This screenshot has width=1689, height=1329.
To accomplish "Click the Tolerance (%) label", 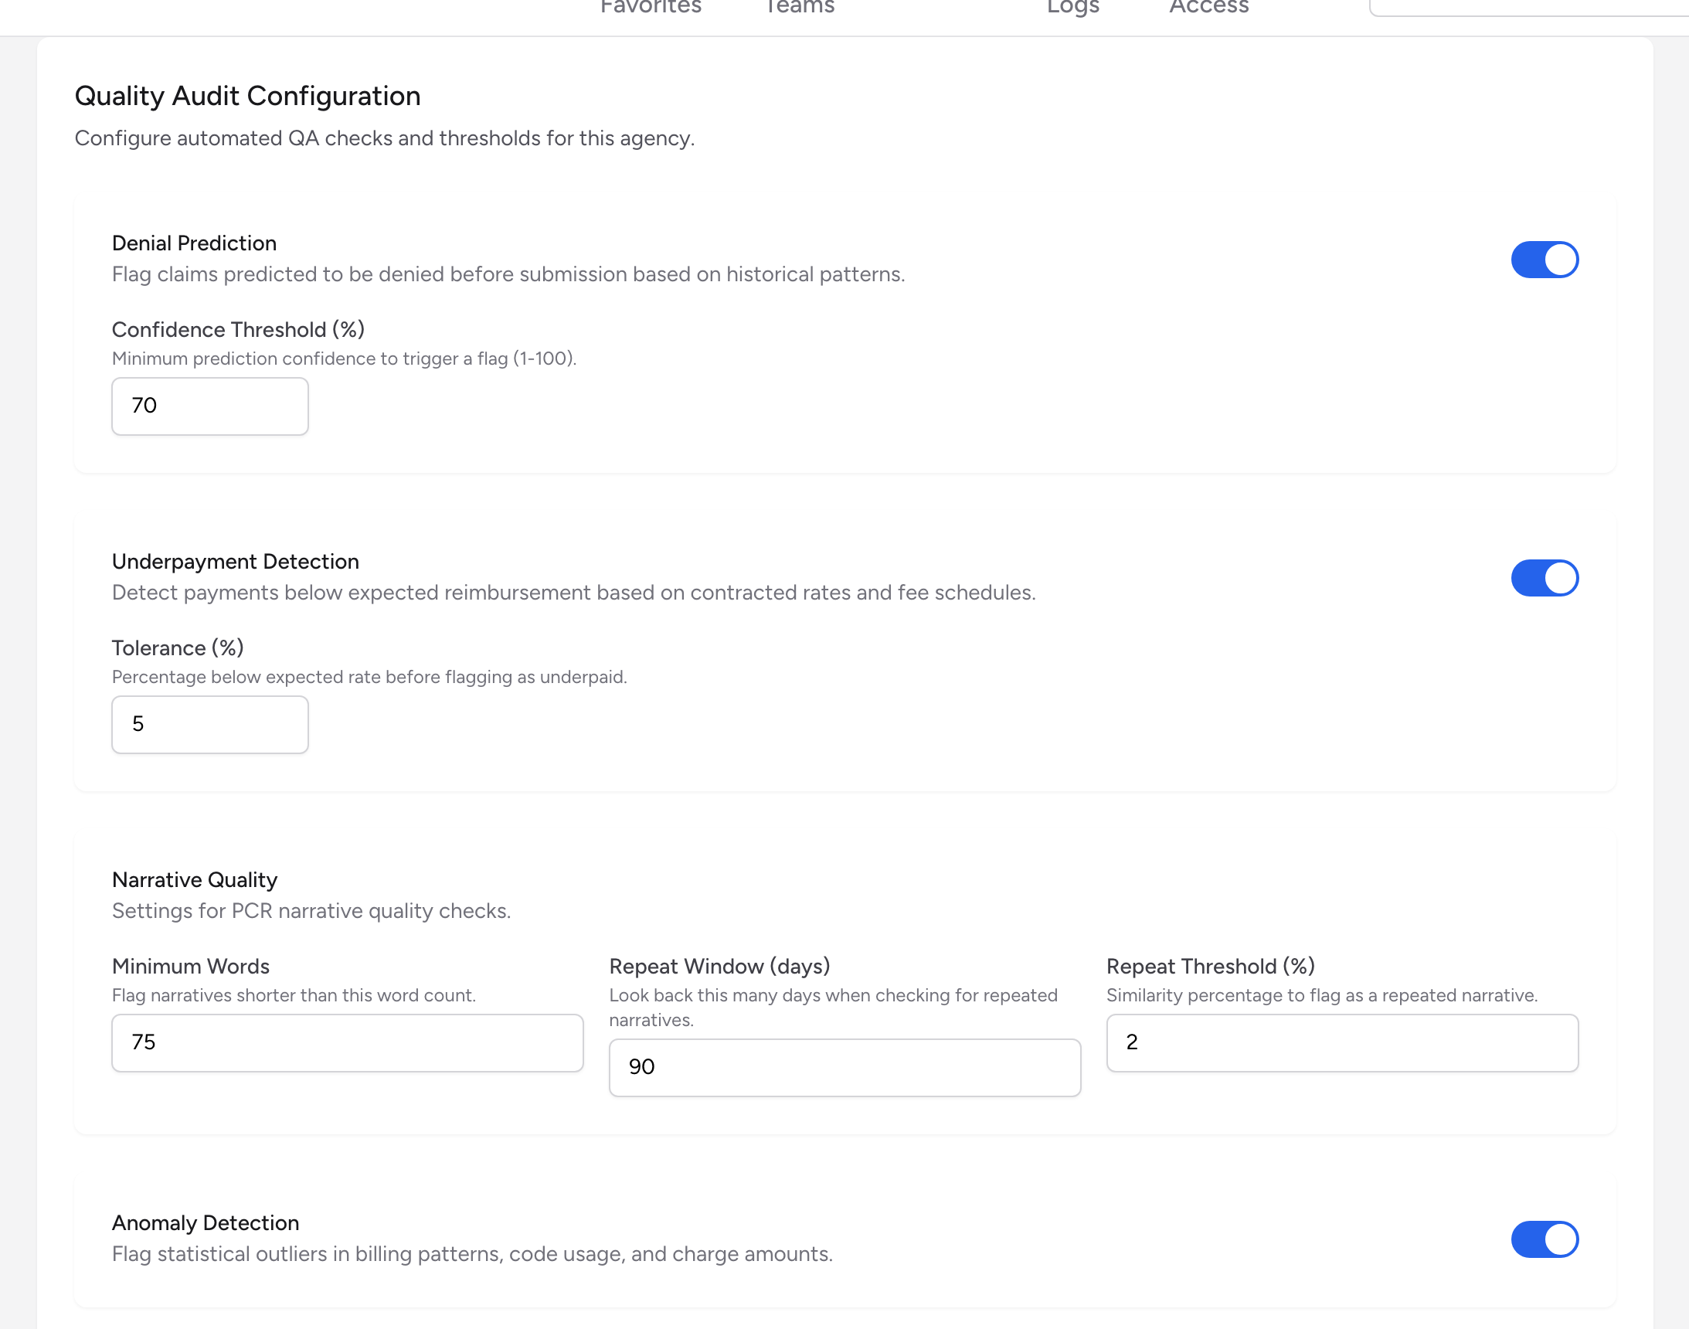I will click(x=178, y=648).
